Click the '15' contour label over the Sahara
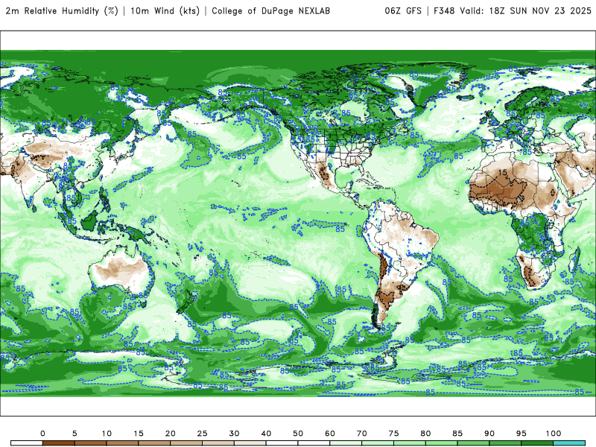Image resolution: width=596 pixels, height=447 pixels. [502, 173]
